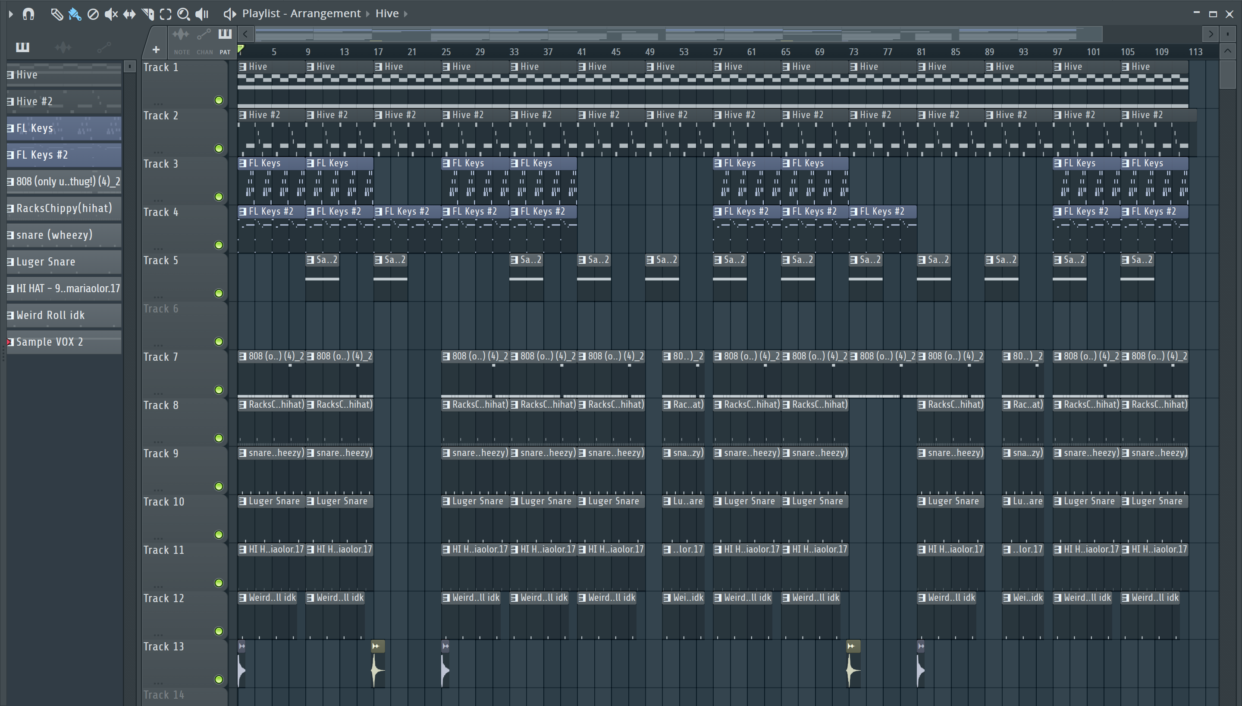Click the small options button beside scroll-right arrow

[x=1228, y=34]
